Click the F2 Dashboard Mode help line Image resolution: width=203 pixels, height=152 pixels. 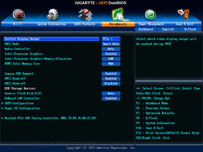(x=152, y=103)
